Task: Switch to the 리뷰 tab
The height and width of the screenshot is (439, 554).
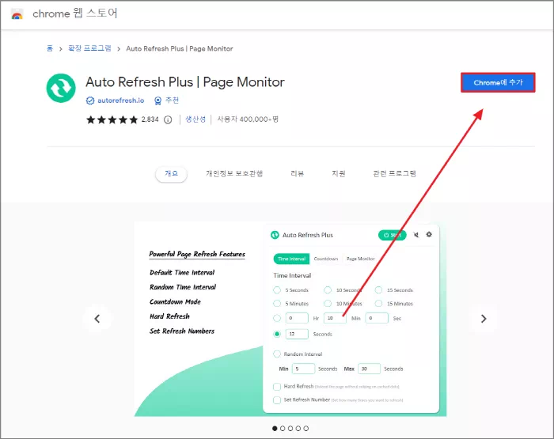Action: [297, 173]
